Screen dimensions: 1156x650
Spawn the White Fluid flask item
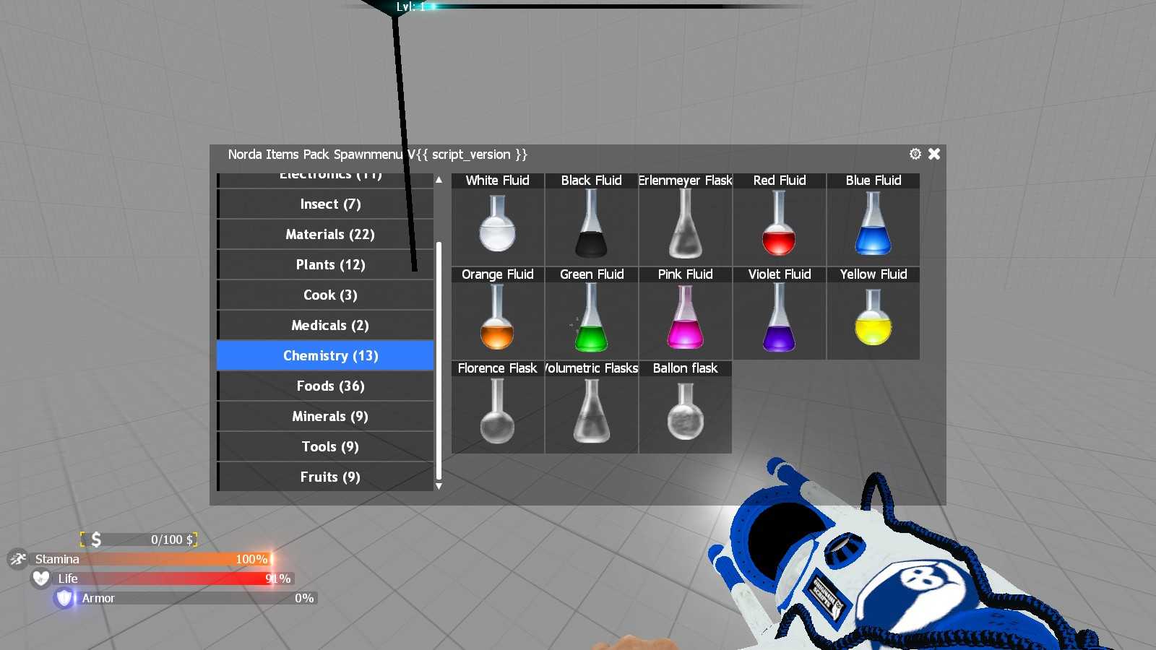point(497,220)
